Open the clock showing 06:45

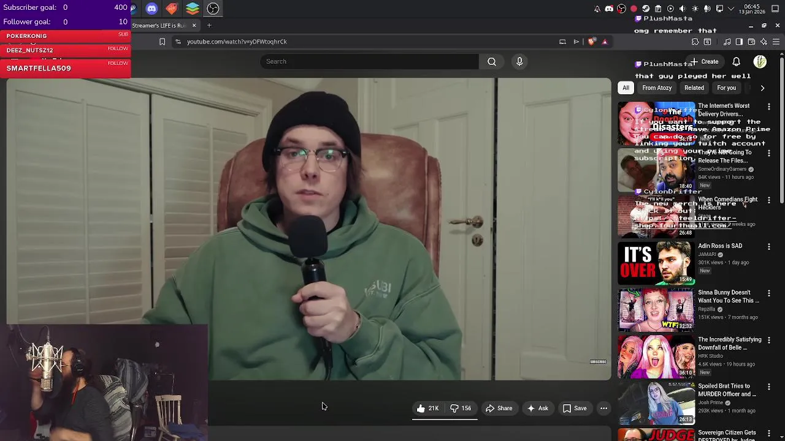click(752, 9)
